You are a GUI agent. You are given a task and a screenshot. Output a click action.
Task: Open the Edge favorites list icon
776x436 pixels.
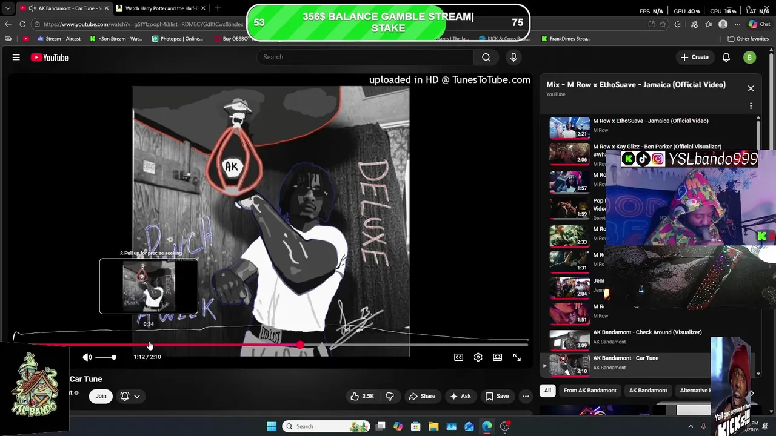coord(708,24)
